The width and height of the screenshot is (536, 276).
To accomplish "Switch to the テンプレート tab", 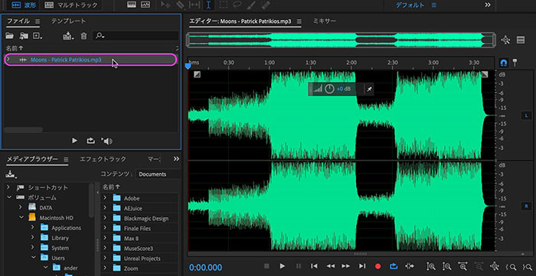I will [x=68, y=21].
